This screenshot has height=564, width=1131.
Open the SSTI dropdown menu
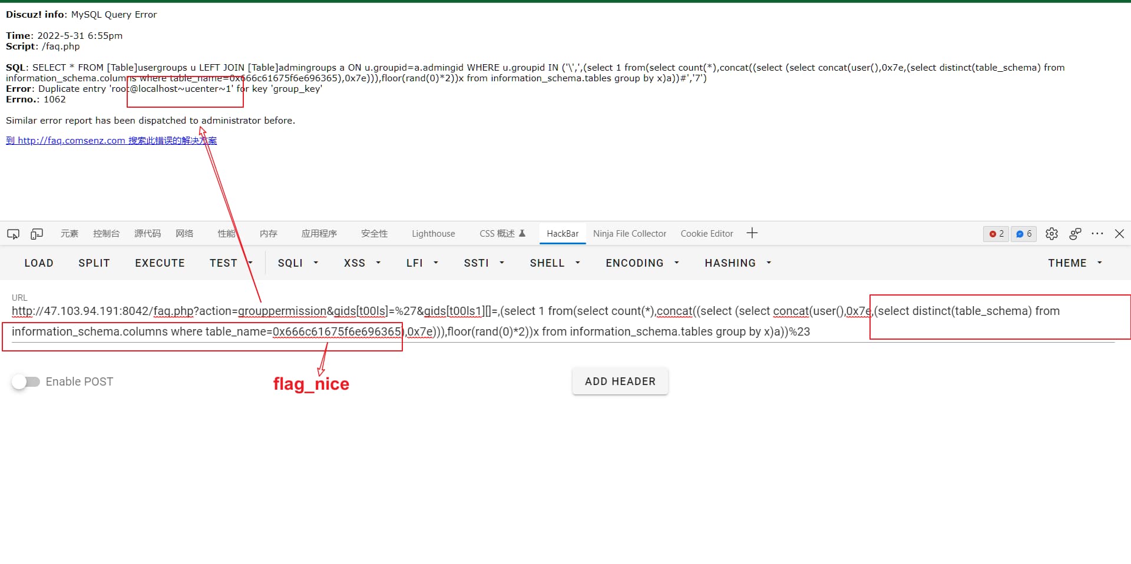click(x=484, y=263)
